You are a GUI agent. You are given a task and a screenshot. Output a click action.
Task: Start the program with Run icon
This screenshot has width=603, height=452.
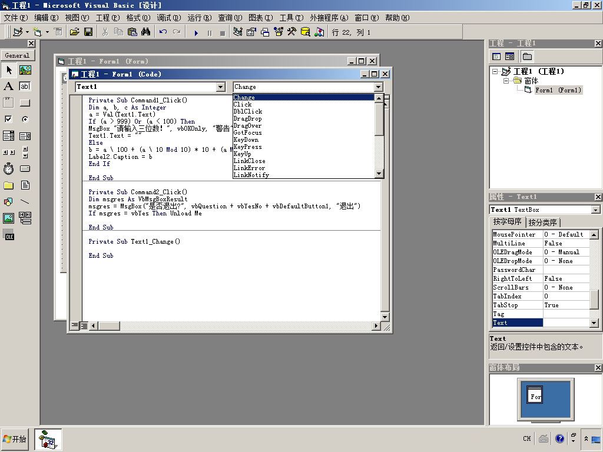point(196,33)
